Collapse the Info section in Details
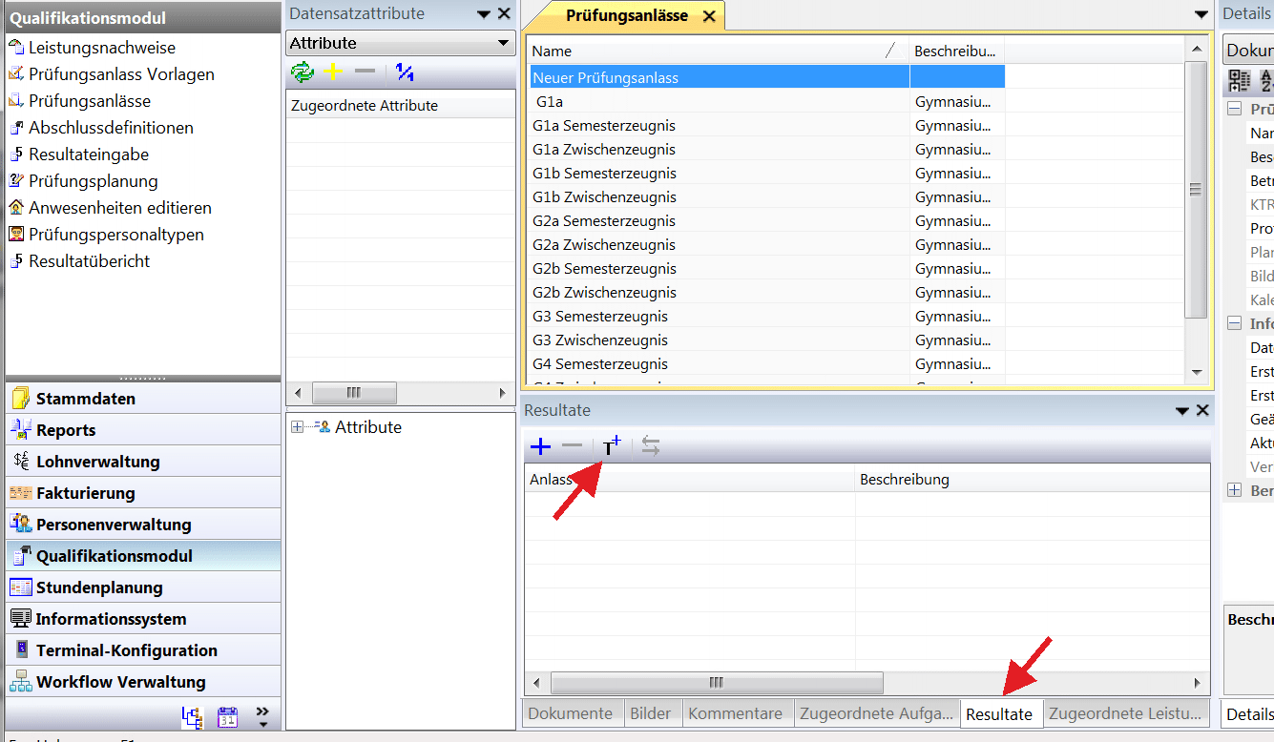This screenshot has height=742, width=1274. [1234, 323]
